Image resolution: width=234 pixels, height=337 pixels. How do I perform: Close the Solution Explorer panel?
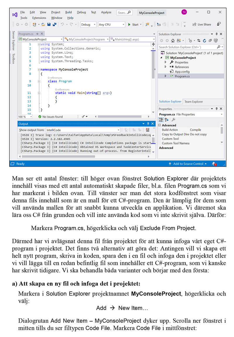click(x=221, y=34)
